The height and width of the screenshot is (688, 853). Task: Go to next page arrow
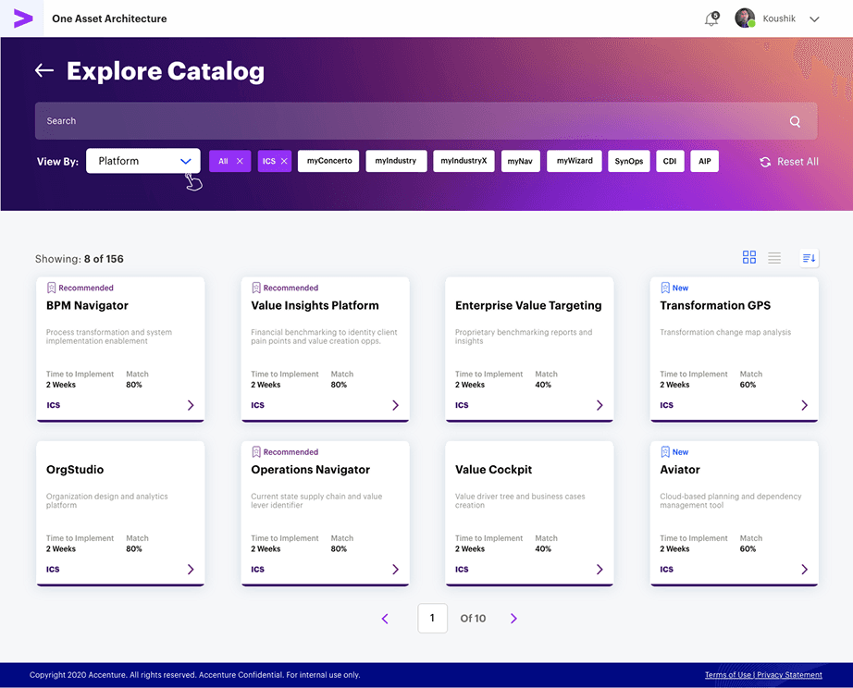click(x=513, y=619)
